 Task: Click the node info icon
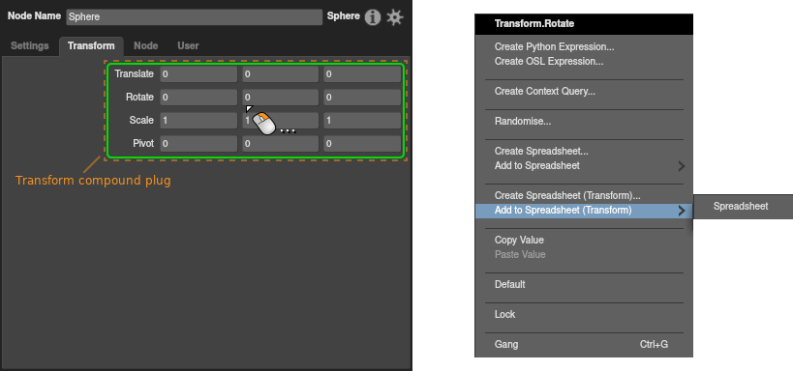(x=373, y=17)
